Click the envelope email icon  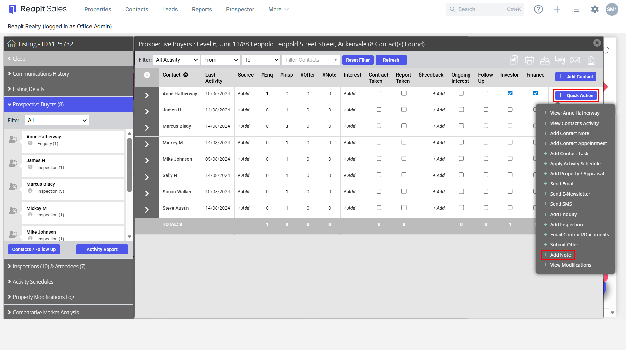[x=575, y=60]
